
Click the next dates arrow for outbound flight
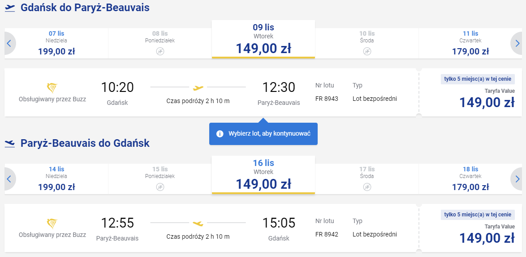517,43
